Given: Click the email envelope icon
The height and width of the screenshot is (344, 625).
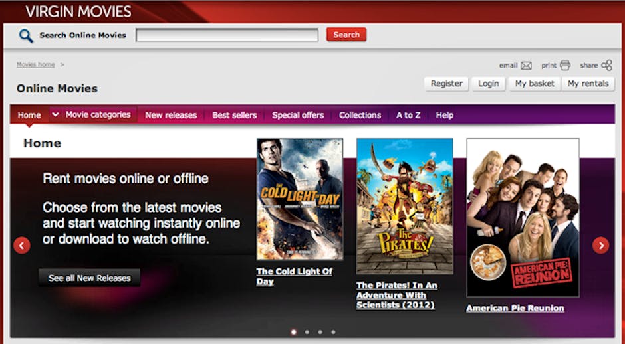Looking at the screenshot, I should (526, 66).
